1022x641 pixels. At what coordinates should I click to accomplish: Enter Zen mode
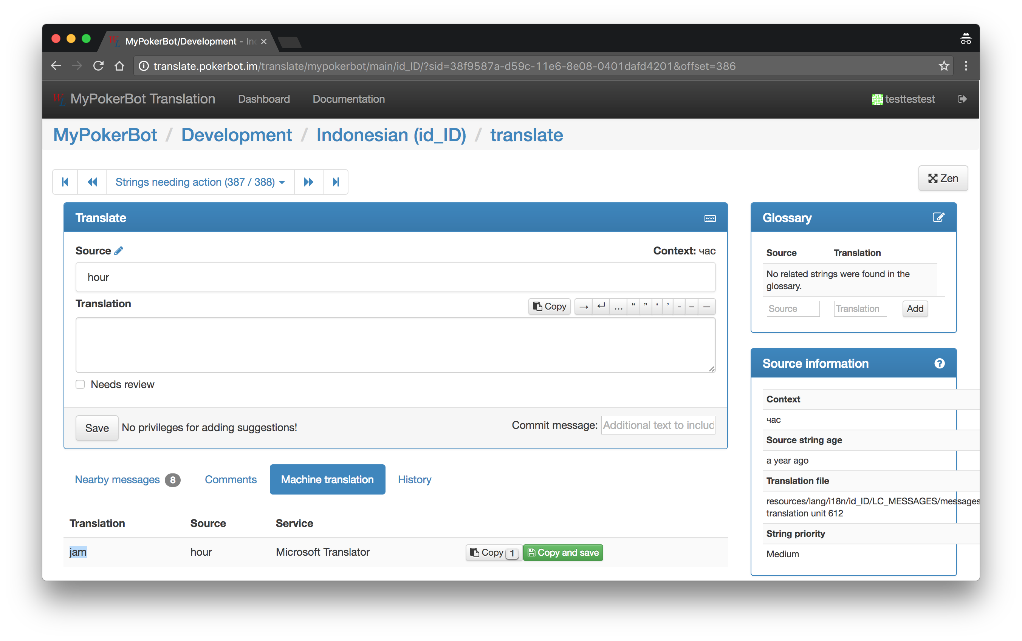point(943,179)
